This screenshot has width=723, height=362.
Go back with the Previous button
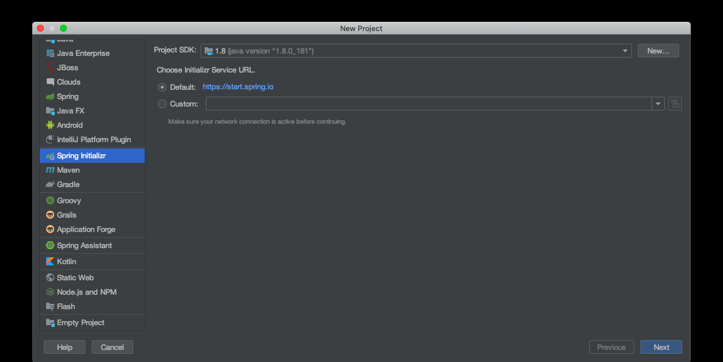click(612, 348)
